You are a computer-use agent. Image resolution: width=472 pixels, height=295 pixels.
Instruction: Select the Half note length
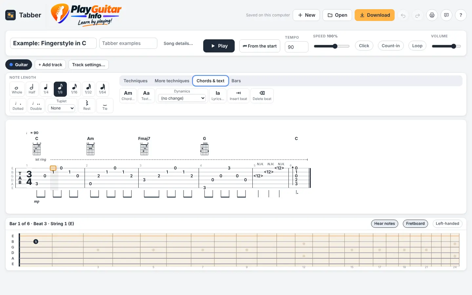(x=32, y=89)
